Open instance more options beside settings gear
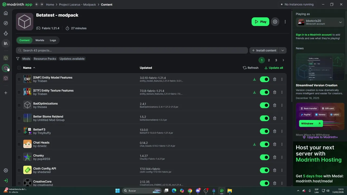The image size is (347, 195). (285, 22)
